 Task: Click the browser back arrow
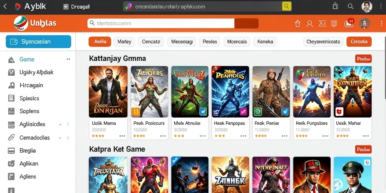(x=5, y=6)
